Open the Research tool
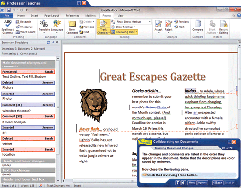This screenshot has width=241, height=188. (24, 22)
